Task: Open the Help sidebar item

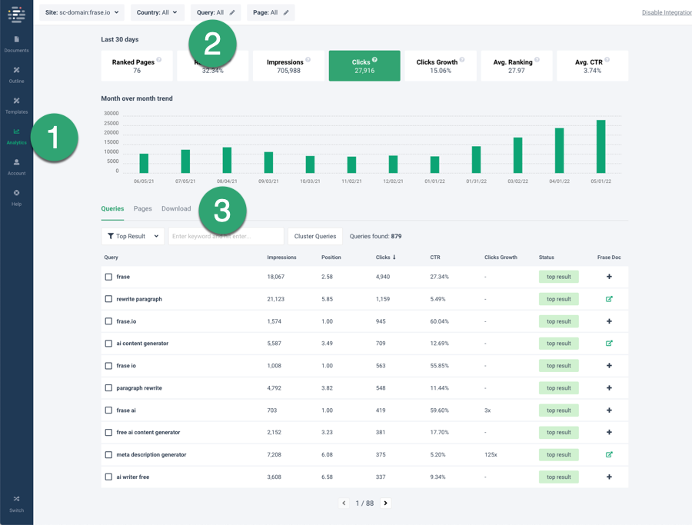Action: [16, 198]
